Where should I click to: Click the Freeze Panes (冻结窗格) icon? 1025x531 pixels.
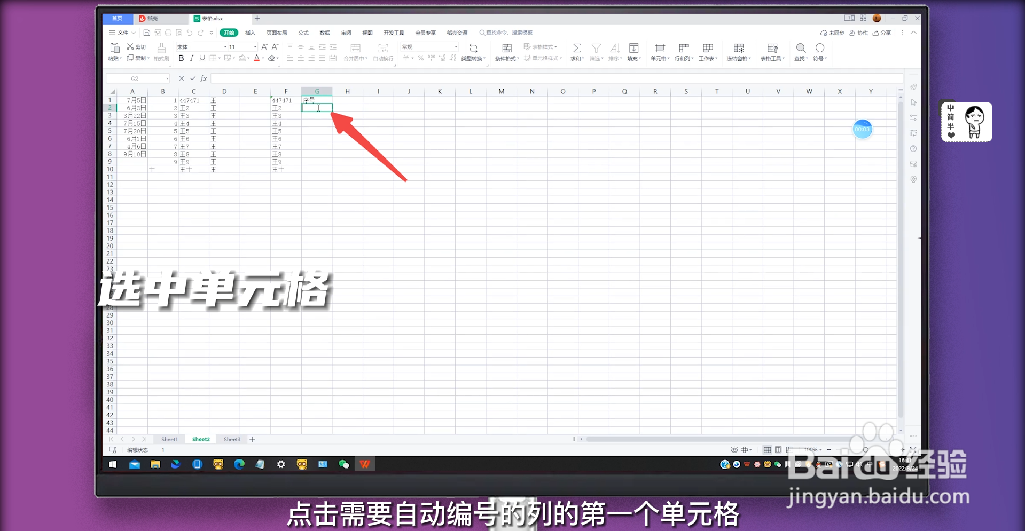coord(738,51)
